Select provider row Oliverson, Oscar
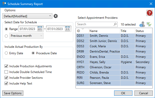The height and width of the screenshot is (98, 155). point(114,67)
